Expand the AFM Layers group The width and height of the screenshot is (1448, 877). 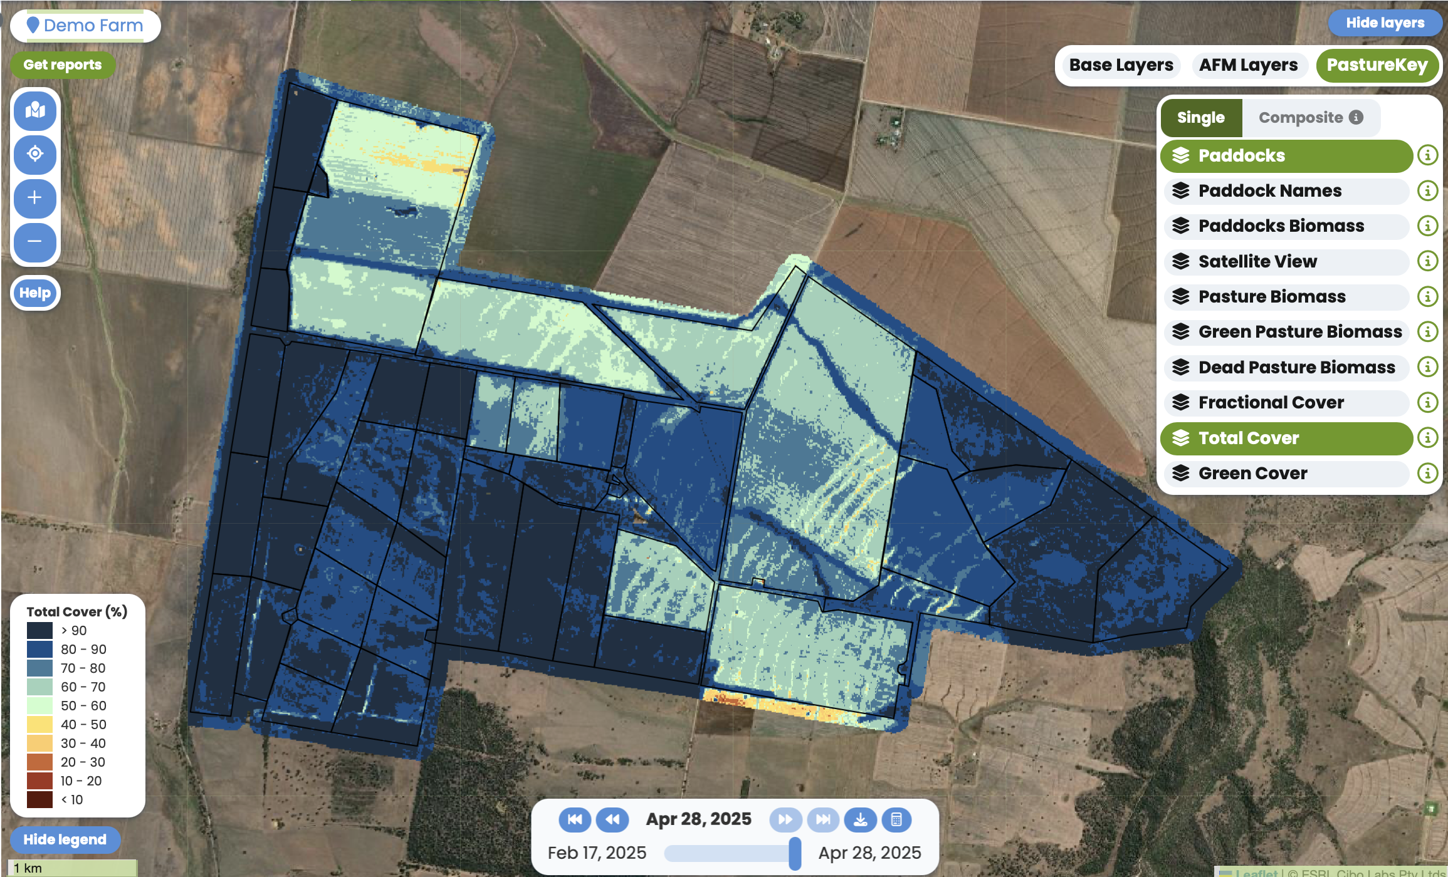tap(1248, 65)
